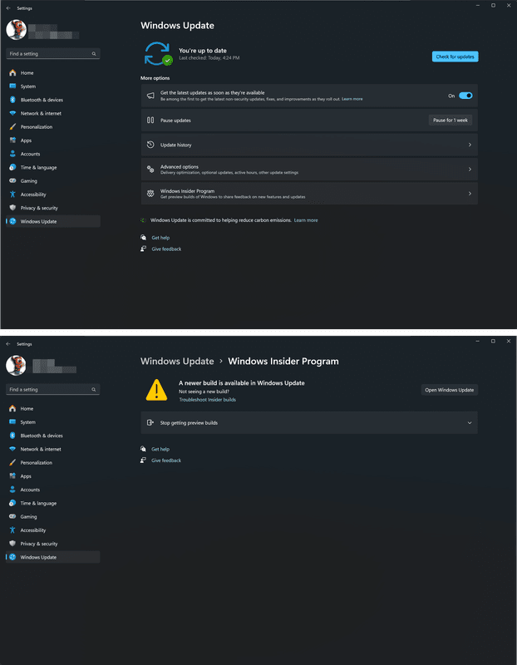Click the Accessibility icon in the bottom Settings window
Screen dimensions: 517x665
pyautogui.click(x=12, y=530)
